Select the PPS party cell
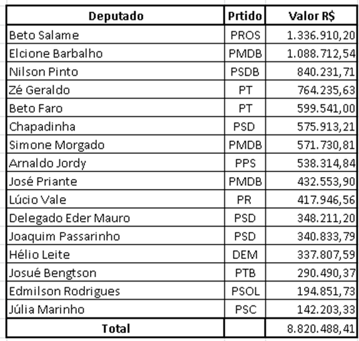 coord(245,163)
